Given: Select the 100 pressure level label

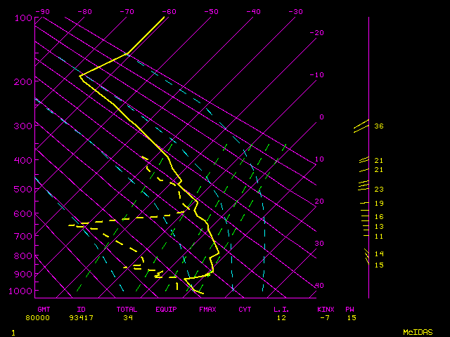Looking at the screenshot, I should 23,18.
